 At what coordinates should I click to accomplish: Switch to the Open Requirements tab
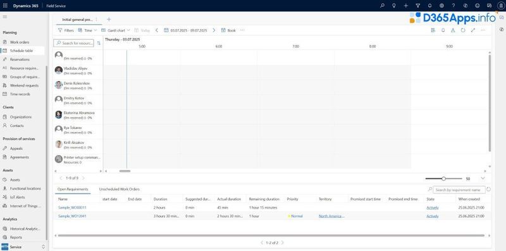(73, 190)
